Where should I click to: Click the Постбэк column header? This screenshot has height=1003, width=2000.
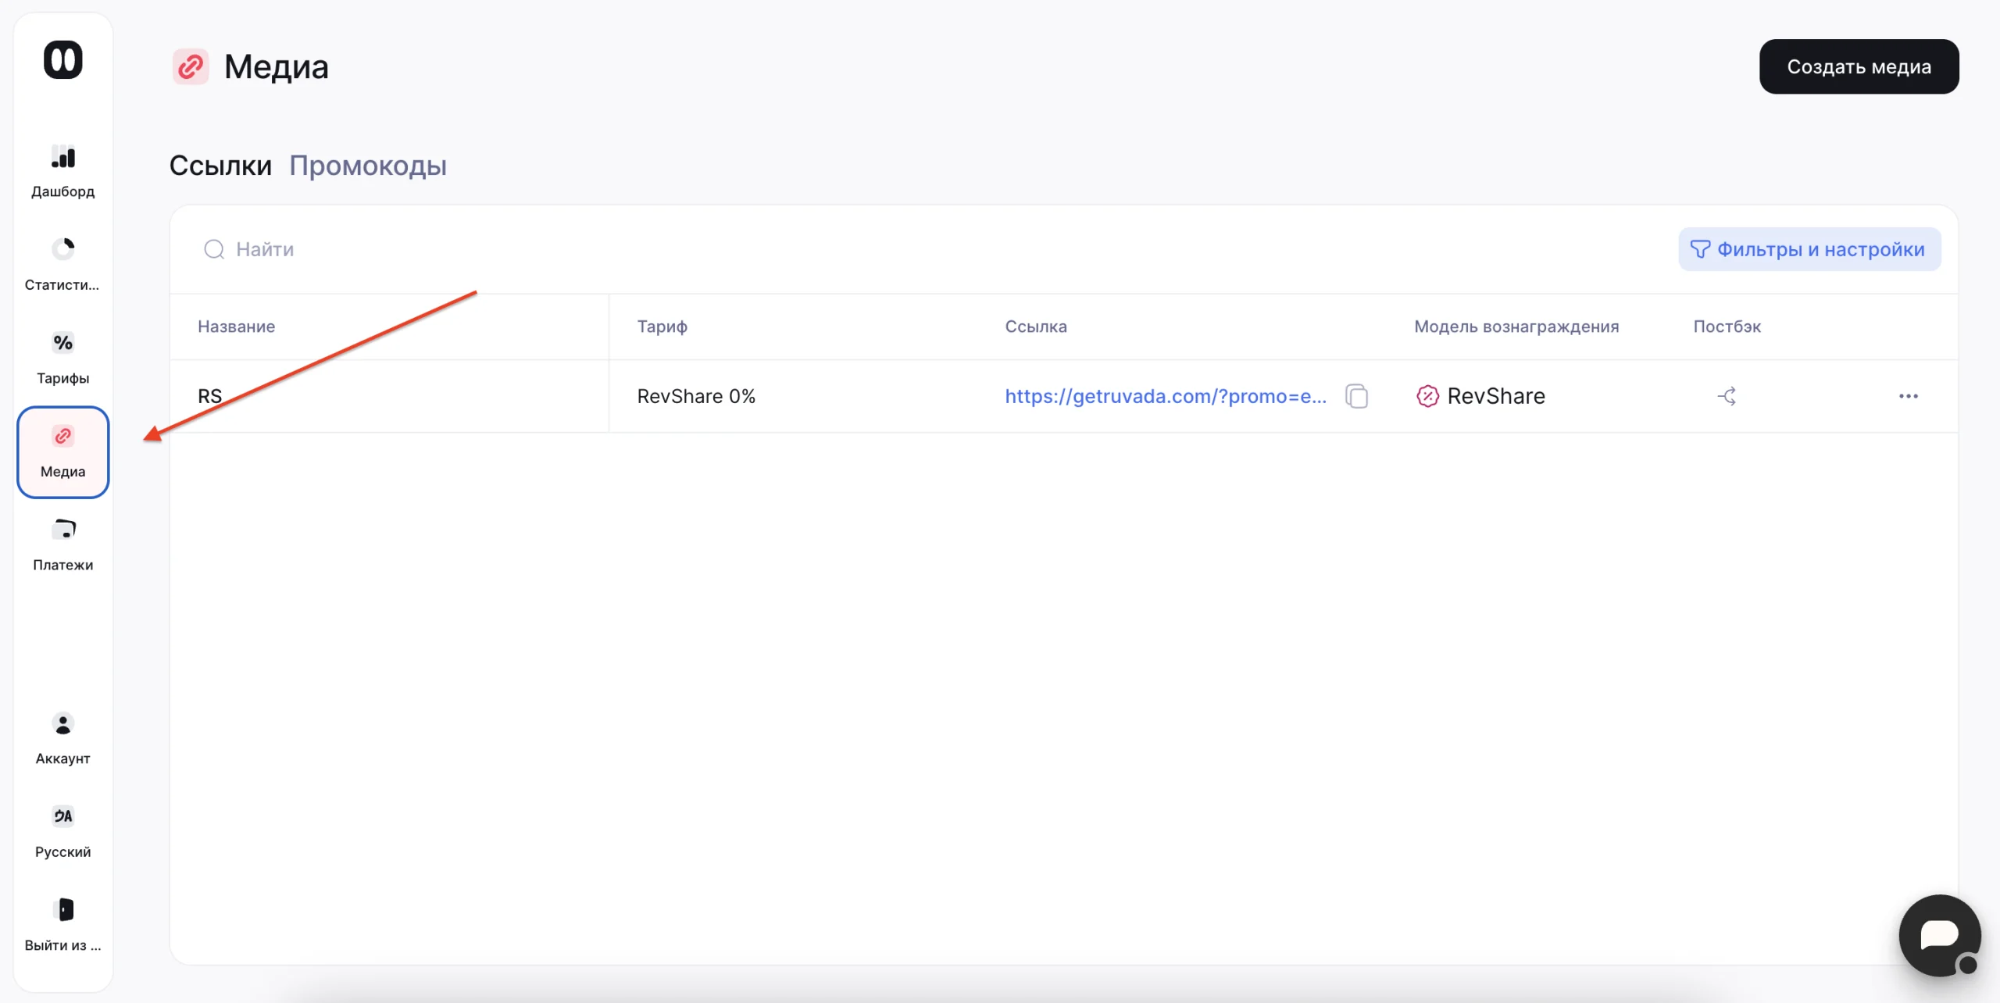[1727, 327]
